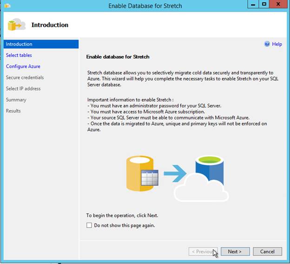This screenshot has height=264, width=290.
Task: Click the disabled Previous button
Action: [x=203, y=251]
